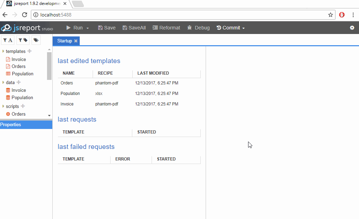Open the Properties panel
Image resolution: width=359 pixels, height=219 pixels.
click(11, 124)
